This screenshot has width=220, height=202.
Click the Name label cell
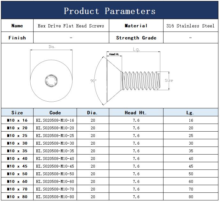point(17,25)
